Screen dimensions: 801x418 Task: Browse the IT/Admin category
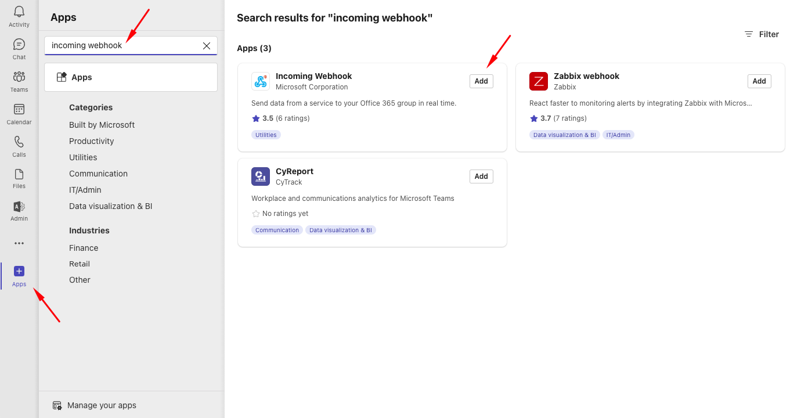[x=85, y=190]
